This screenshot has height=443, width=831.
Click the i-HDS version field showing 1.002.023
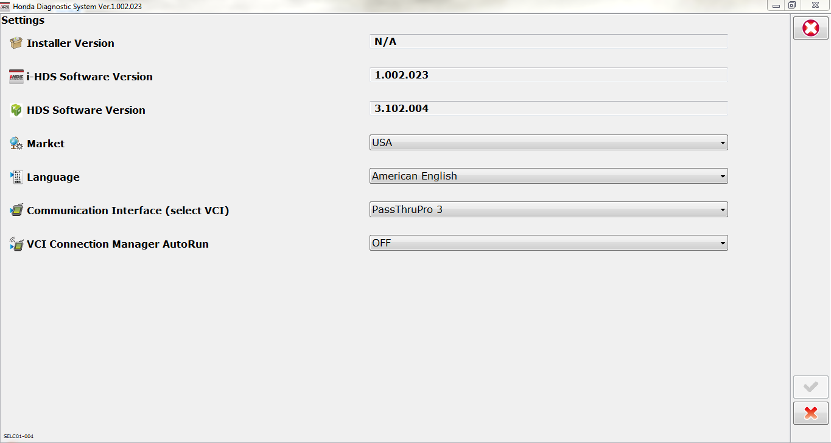pos(547,75)
